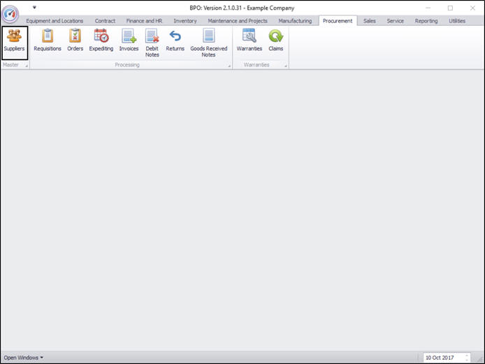Expand the Master group launcher
The image size is (485, 364).
tap(27, 66)
